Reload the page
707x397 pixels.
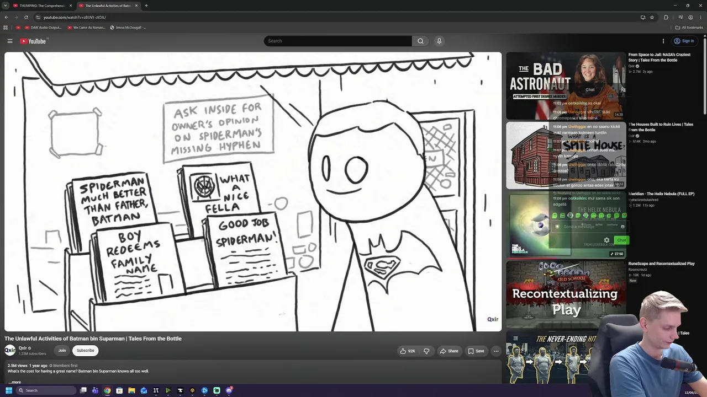click(26, 17)
